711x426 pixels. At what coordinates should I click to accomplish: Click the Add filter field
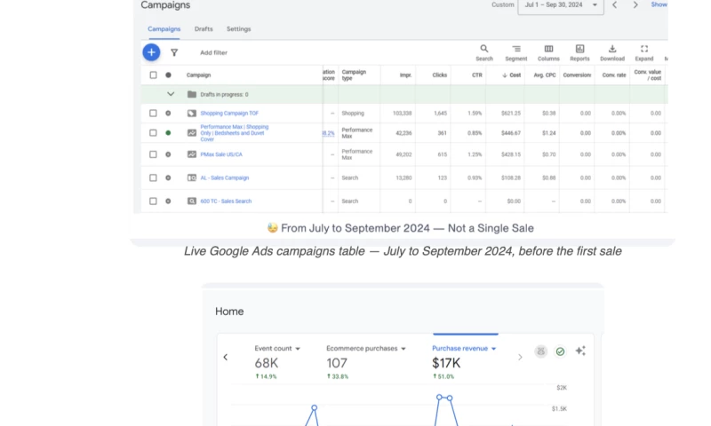213,52
